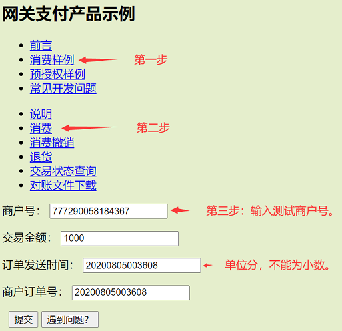Select the 消费 link
Viewport: 342px width, 331px height.
click(41, 128)
